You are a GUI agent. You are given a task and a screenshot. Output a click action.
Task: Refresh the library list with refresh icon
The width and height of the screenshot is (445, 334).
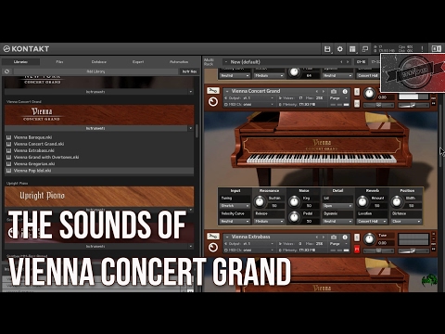coord(7,71)
